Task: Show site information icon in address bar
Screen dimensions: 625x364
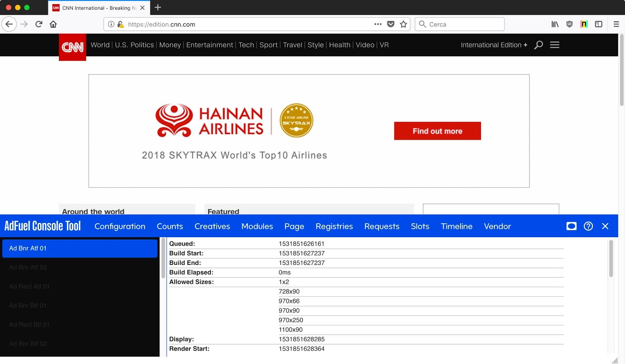Action: [111, 24]
